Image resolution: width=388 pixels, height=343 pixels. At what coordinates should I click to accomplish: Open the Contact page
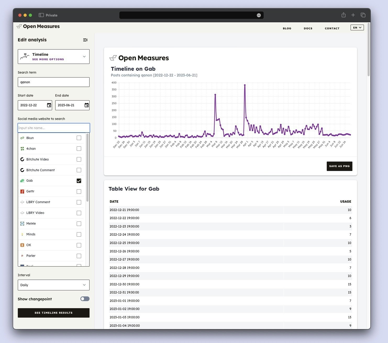332,28
